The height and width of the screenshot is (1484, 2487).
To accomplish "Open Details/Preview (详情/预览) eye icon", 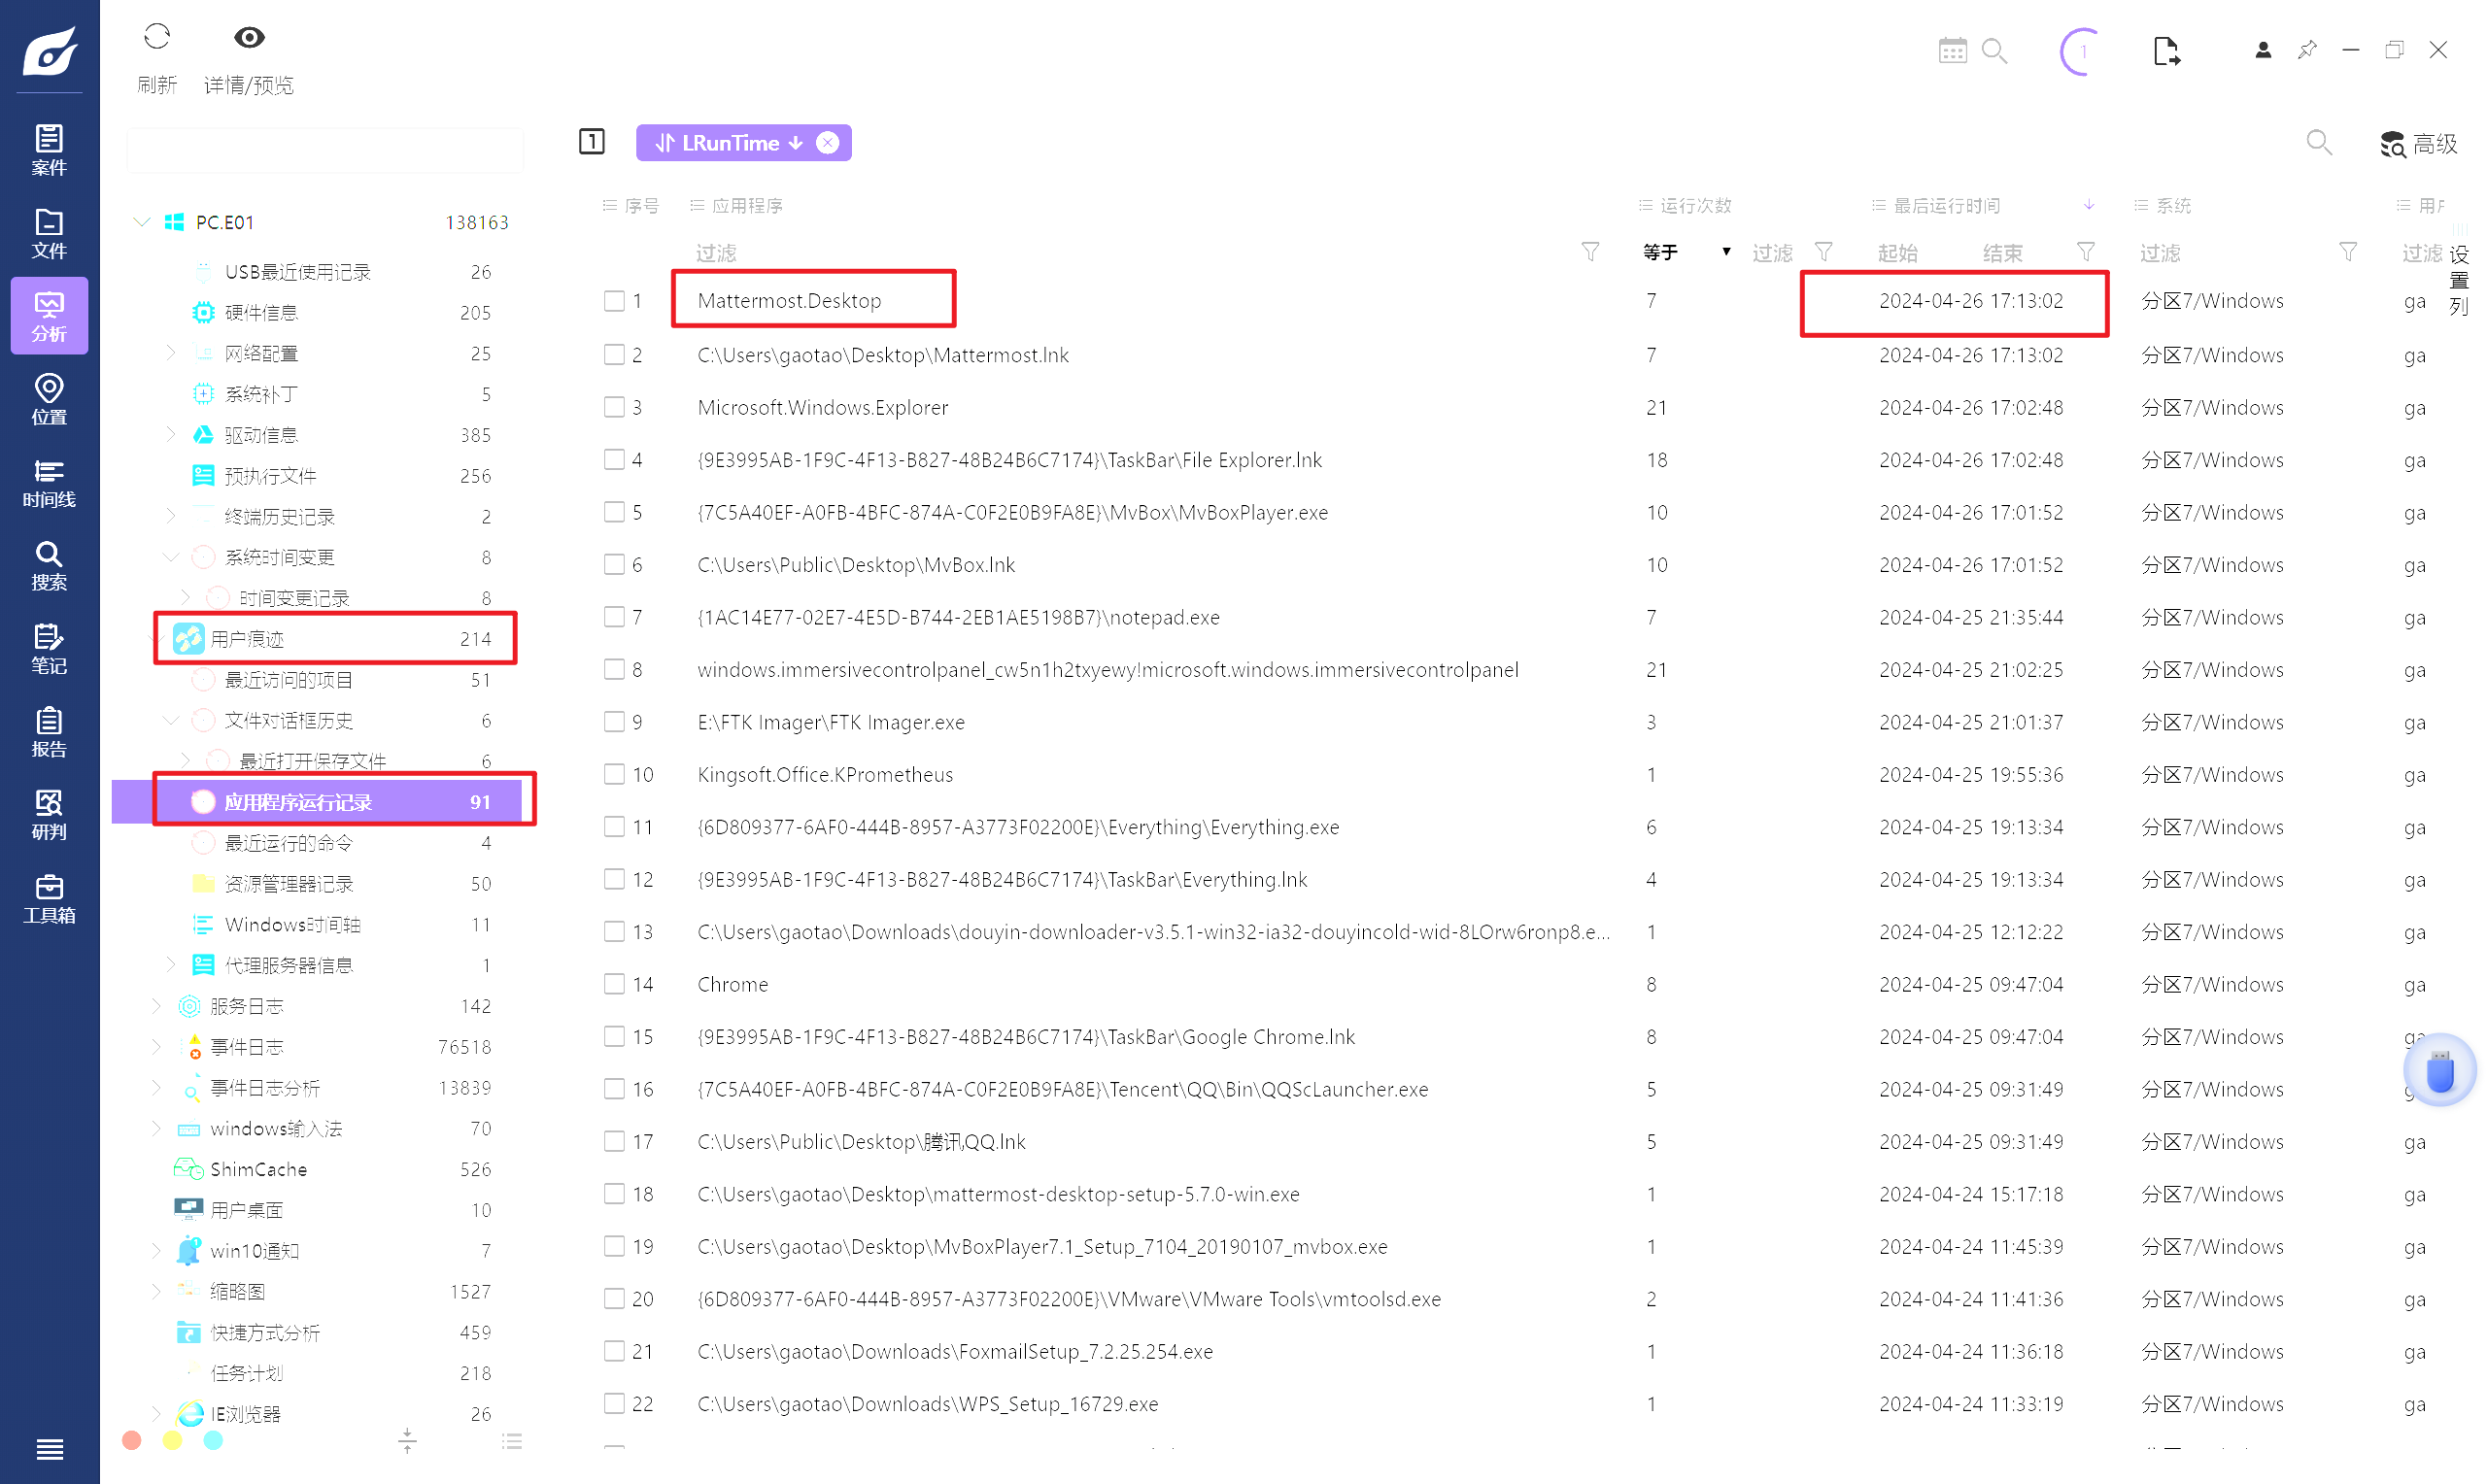I will pyautogui.click(x=249, y=38).
